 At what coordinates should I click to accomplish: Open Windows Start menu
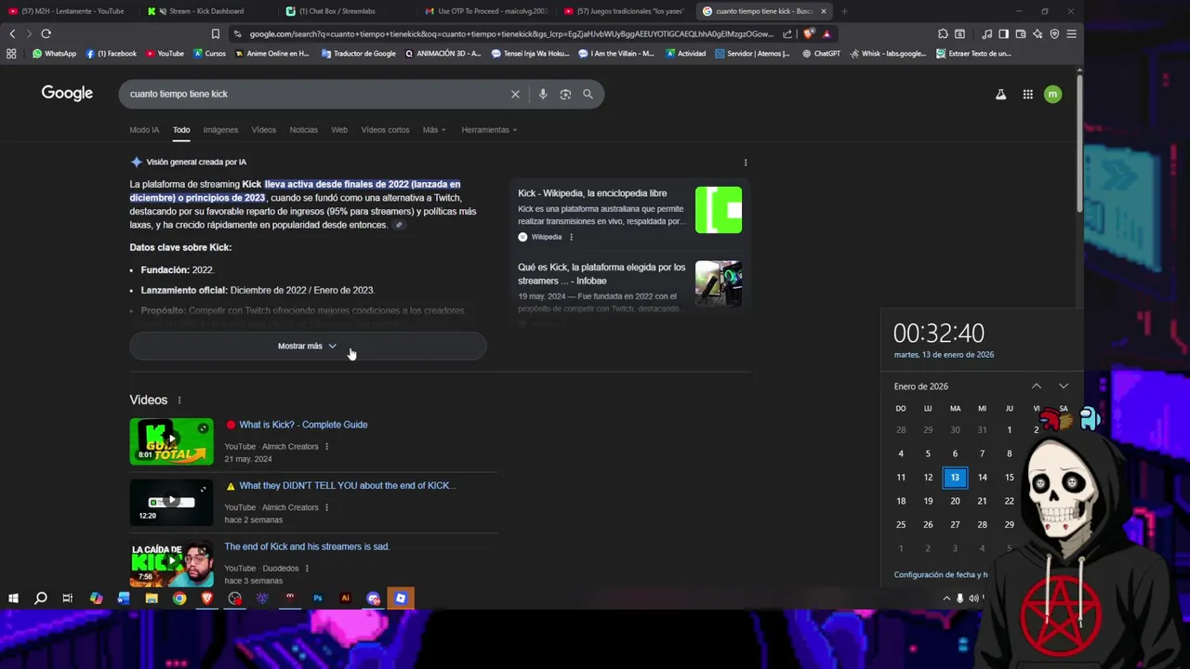pos(13,598)
